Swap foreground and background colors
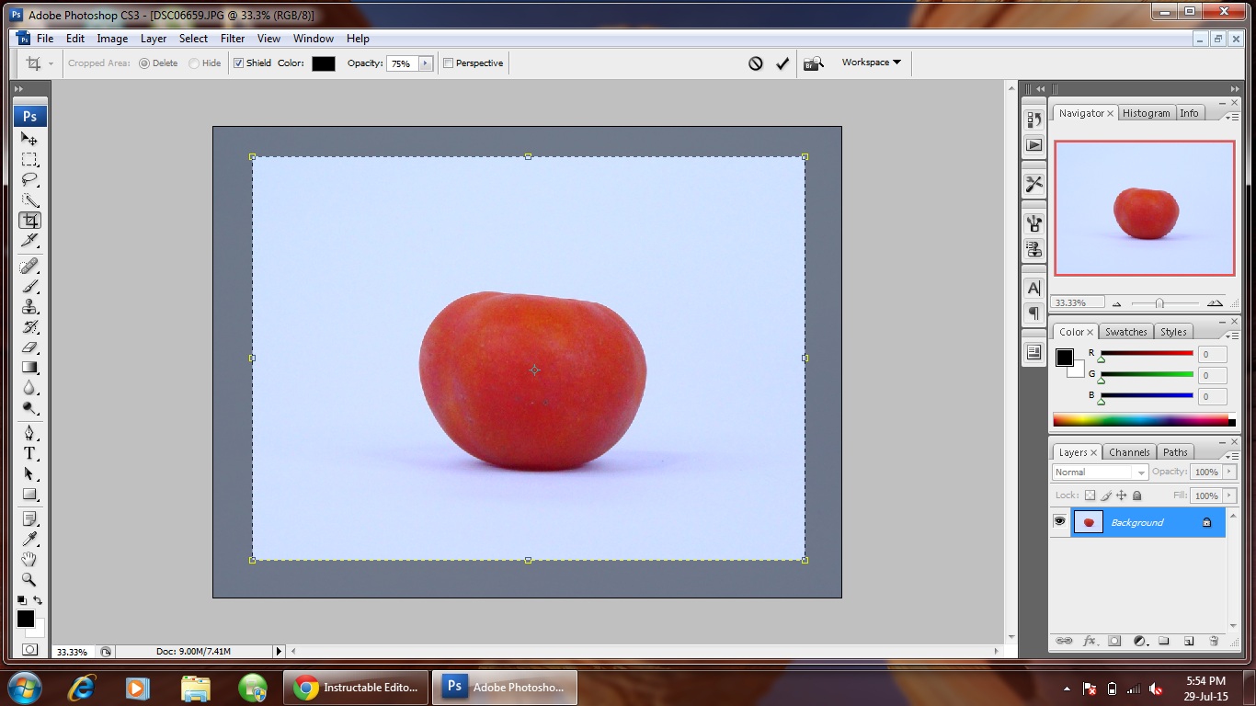This screenshot has width=1256, height=706. point(38,600)
